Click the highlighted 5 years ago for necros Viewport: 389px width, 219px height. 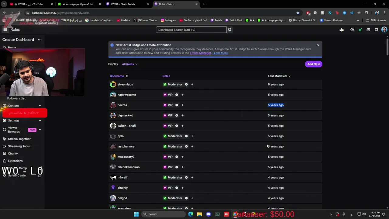click(x=276, y=105)
